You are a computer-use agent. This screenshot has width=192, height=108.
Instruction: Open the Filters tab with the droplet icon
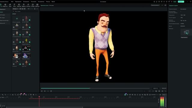28,5
